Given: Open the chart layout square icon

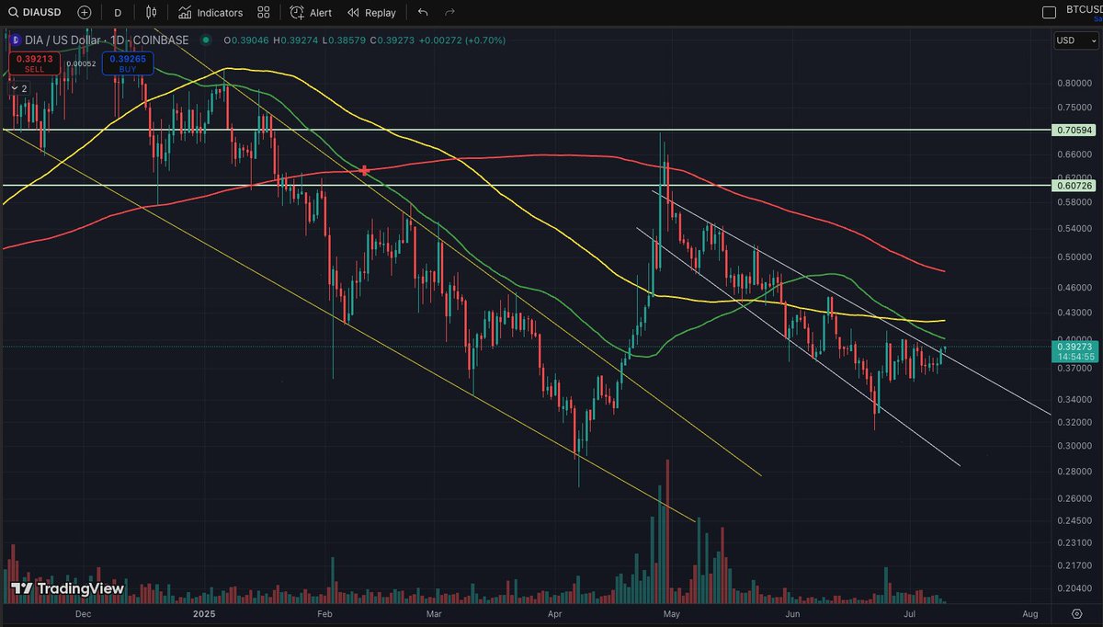Looking at the screenshot, I should [x=1049, y=13].
